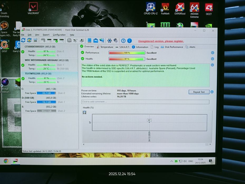Click the disk icon with green checkmark

(56, 41)
